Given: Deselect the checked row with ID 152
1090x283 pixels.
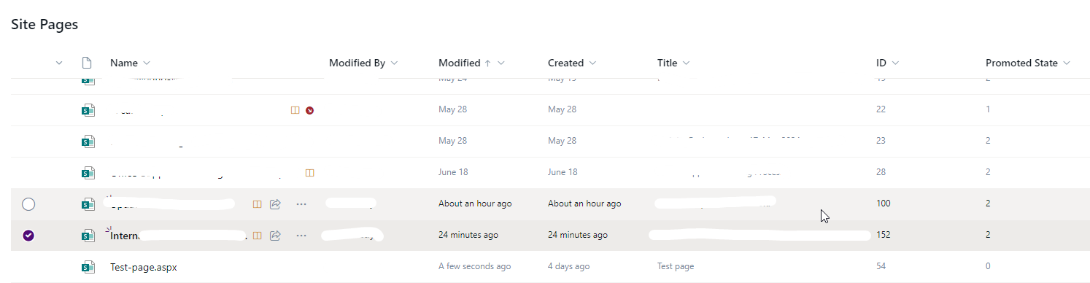Looking at the screenshot, I should tap(28, 236).
